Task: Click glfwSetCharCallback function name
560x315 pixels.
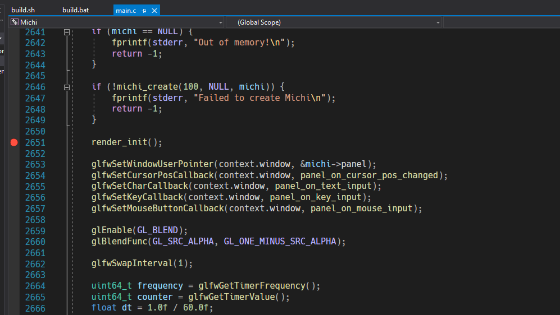Action: [140, 186]
